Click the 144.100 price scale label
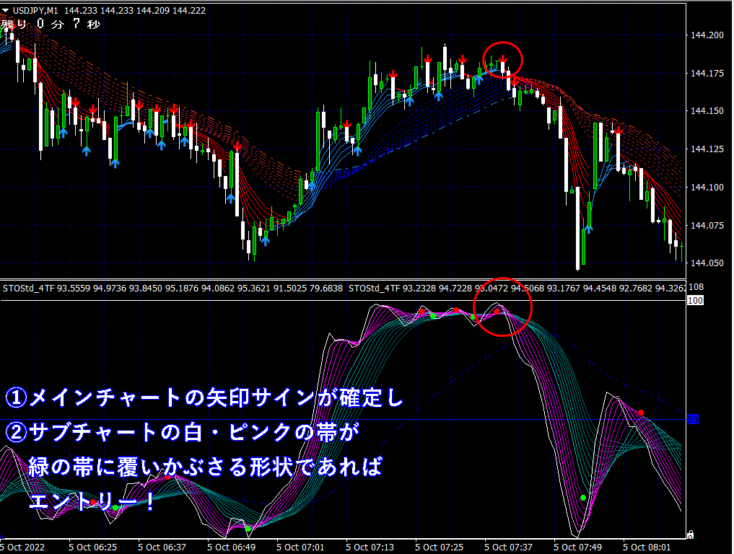 pos(707,187)
